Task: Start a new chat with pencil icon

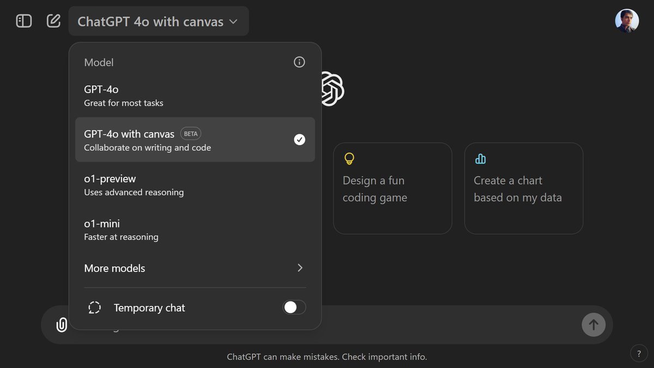Action: [x=53, y=21]
